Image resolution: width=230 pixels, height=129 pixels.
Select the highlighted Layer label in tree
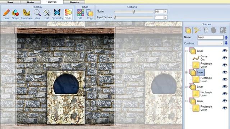click(x=200, y=72)
